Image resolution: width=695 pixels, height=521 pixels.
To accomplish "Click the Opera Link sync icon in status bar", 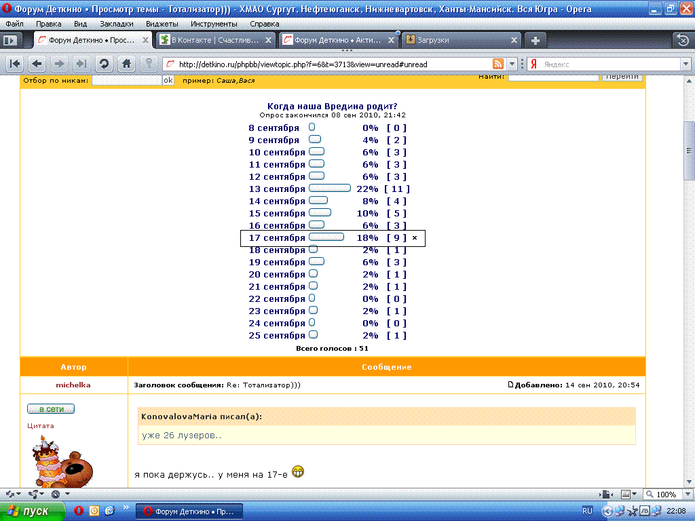I will tap(10, 494).
